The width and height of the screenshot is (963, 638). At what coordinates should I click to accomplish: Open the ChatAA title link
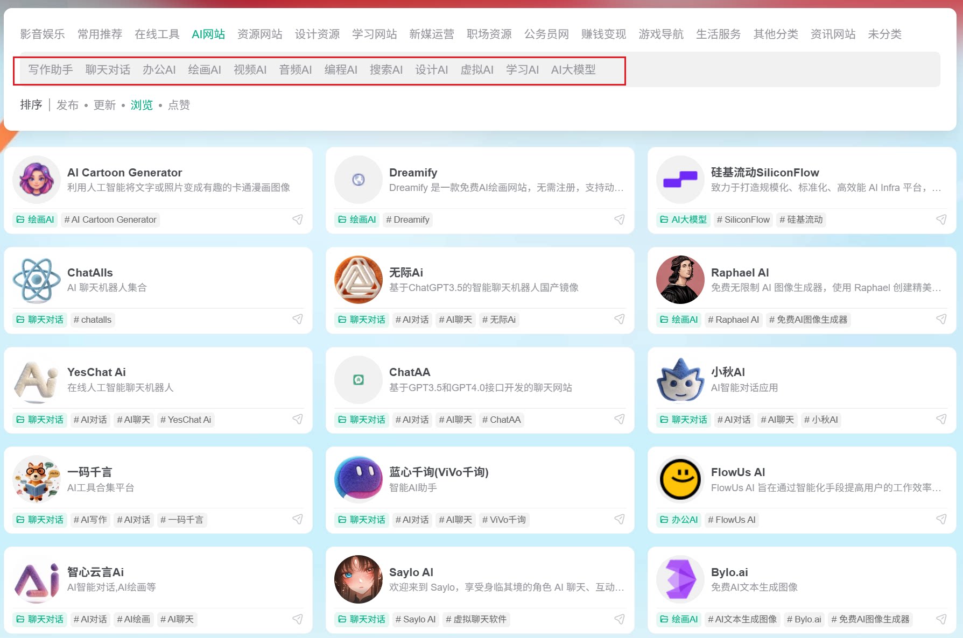[x=410, y=372]
